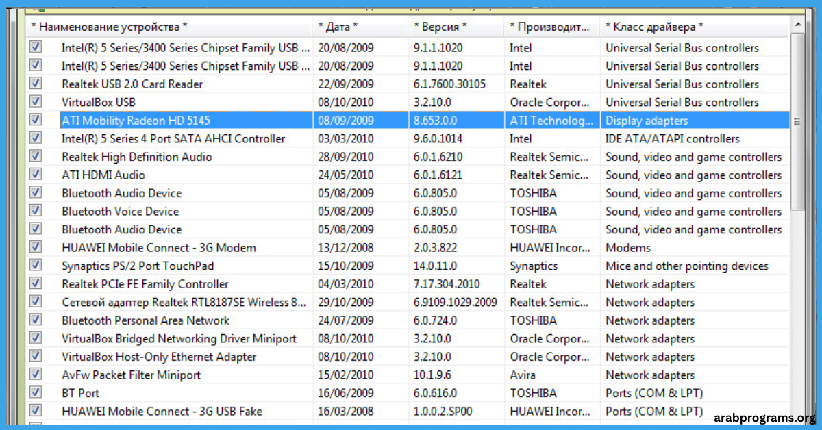
Task: Select the ATI Mobility Radeon HD 5145 row
Action: pos(425,121)
